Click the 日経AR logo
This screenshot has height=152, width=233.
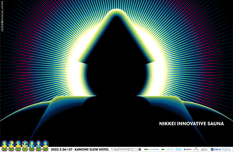point(216,149)
